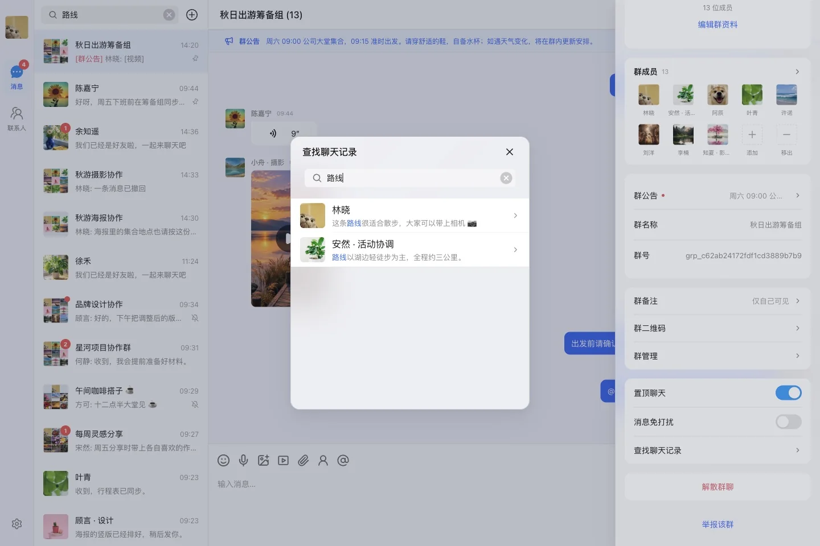Click the microphone voice input icon
The width and height of the screenshot is (820, 546).
pyautogui.click(x=243, y=460)
